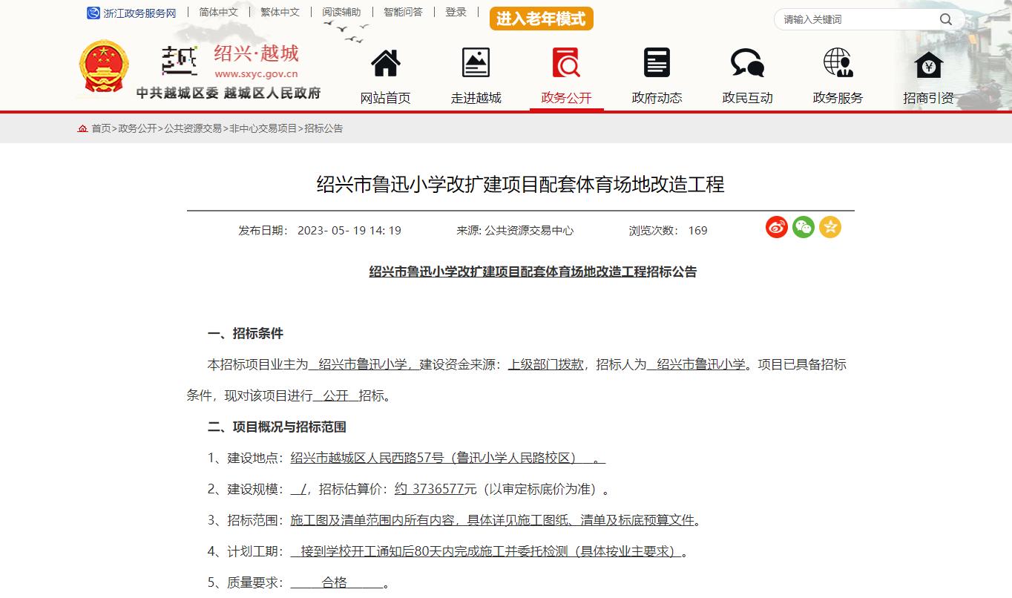Screen dimensions: 1012x598
Task: Click the search magnifier icon
Action: [945, 19]
